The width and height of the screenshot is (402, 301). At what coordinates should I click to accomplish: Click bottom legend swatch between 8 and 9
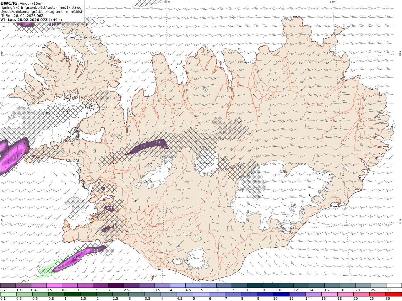(x=249, y=294)
